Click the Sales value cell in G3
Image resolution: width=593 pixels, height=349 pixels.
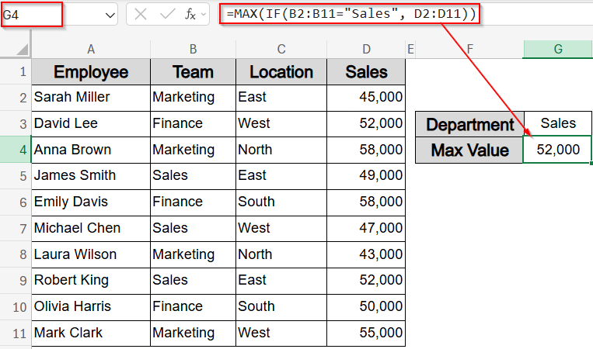[x=558, y=124]
